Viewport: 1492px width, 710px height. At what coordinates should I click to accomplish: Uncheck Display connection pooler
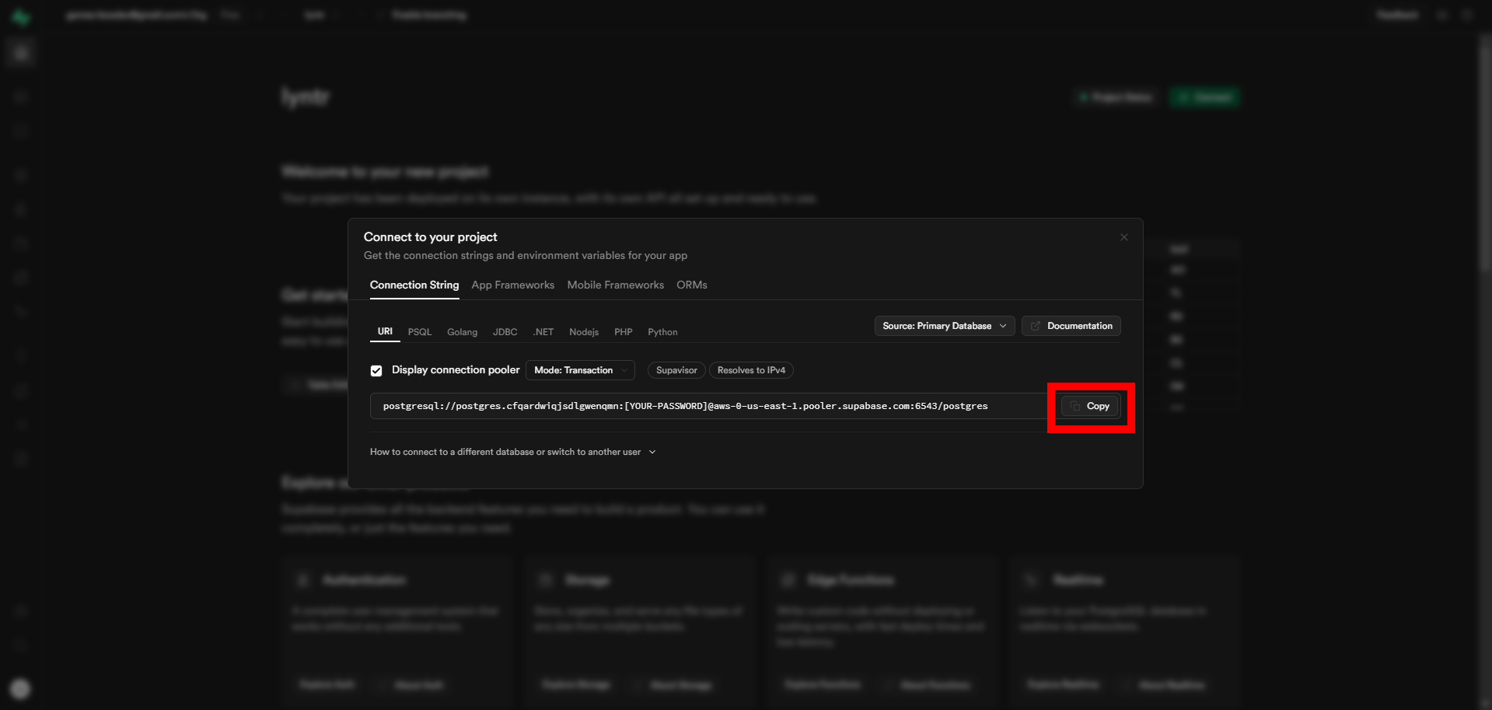376,371
